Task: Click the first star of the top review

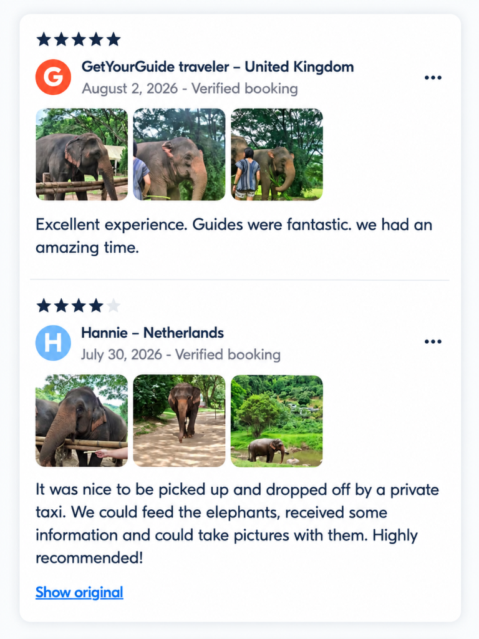Action: (44, 39)
